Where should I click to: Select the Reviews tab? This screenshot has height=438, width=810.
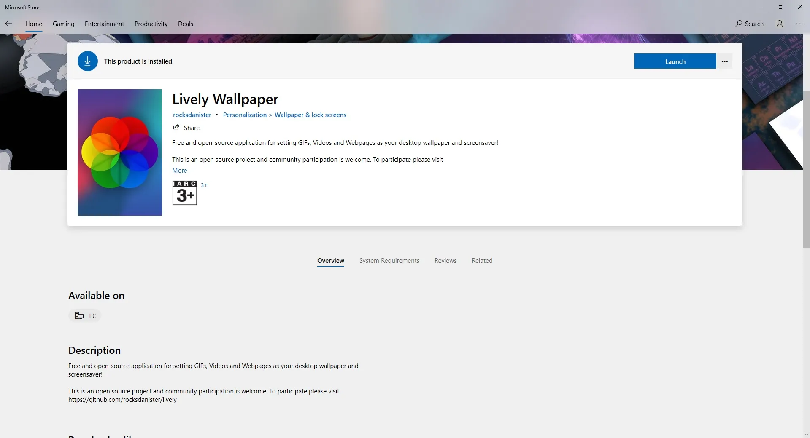point(445,261)
